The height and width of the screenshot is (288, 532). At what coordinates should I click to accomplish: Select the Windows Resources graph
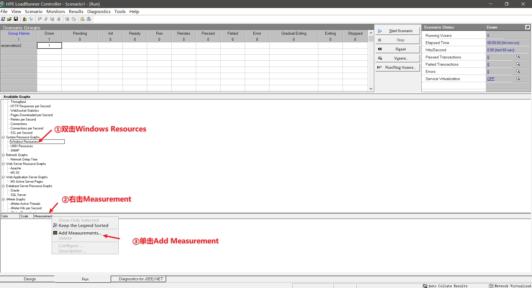coord(24,142)
